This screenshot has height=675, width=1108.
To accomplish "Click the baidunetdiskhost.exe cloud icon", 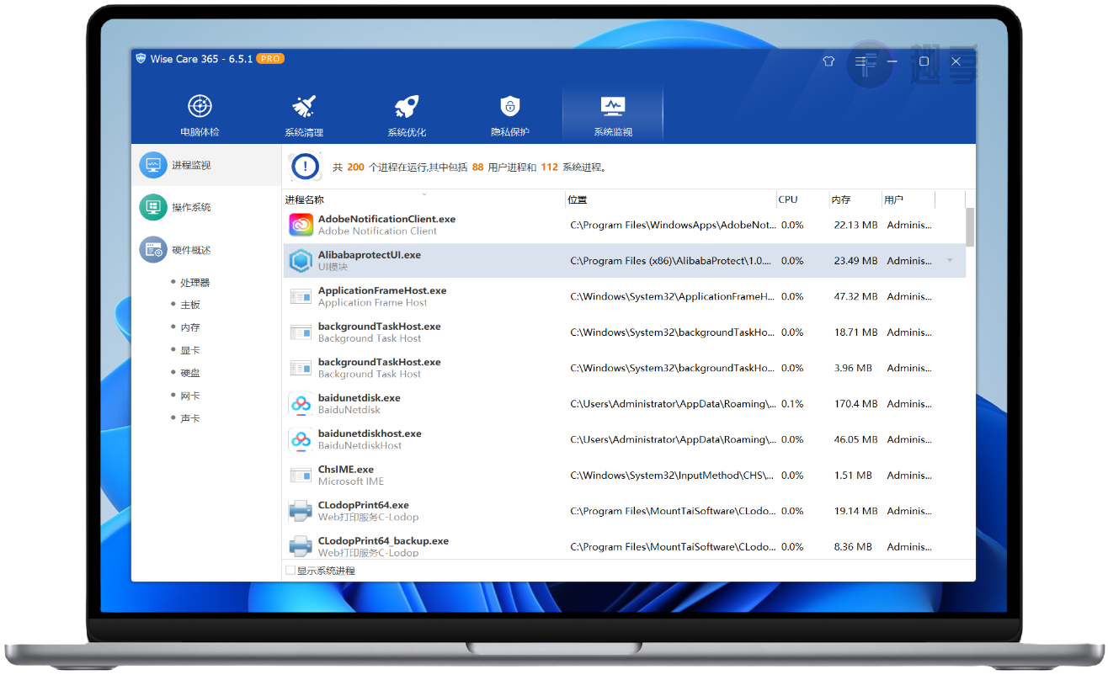I will (301, 439).
